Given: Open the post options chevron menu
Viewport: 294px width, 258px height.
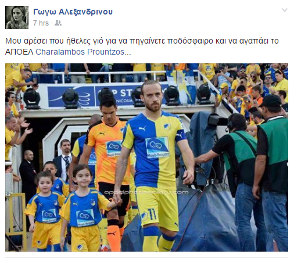Looking at the screenshot, I should (x=284, y=10).
